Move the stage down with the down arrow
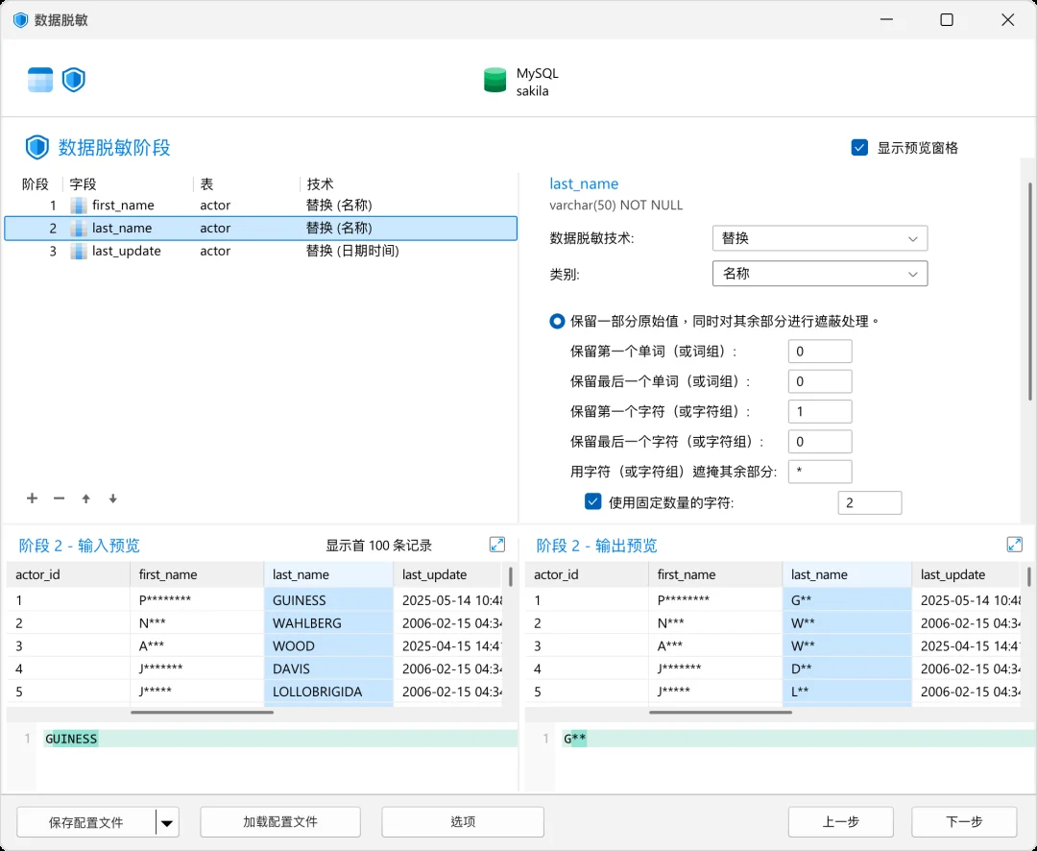 113,498
